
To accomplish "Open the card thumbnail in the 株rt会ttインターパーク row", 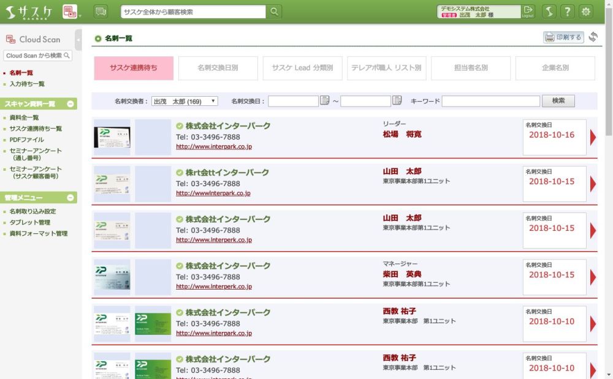I will (x=112, y=184).
